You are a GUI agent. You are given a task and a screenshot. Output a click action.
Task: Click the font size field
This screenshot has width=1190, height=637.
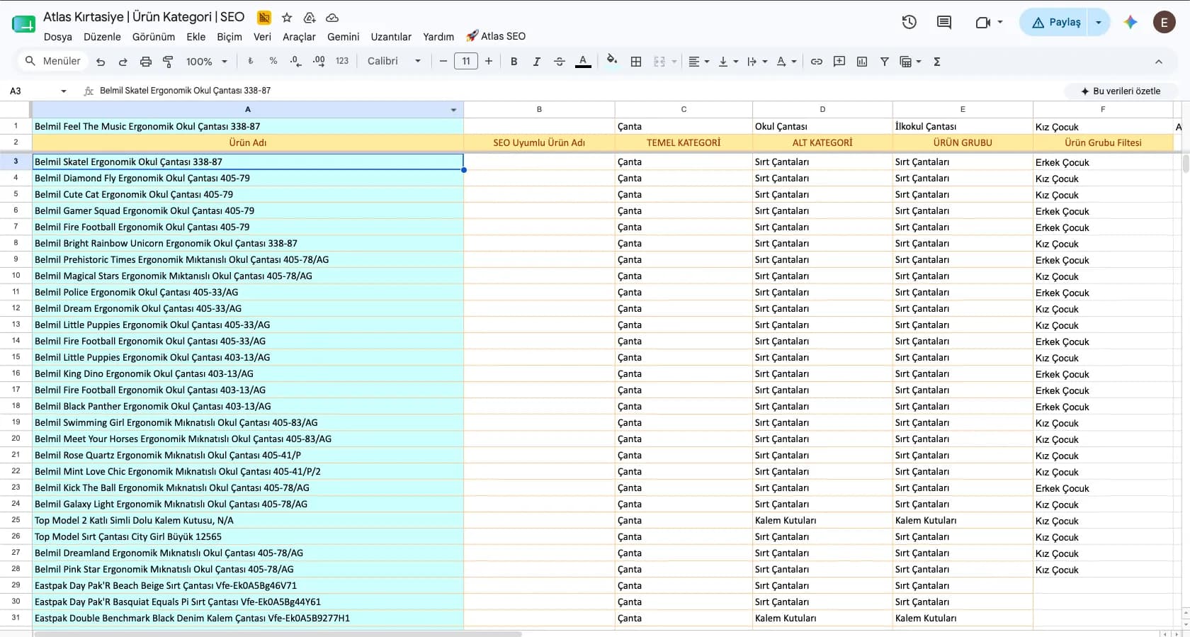coord(466,62)
